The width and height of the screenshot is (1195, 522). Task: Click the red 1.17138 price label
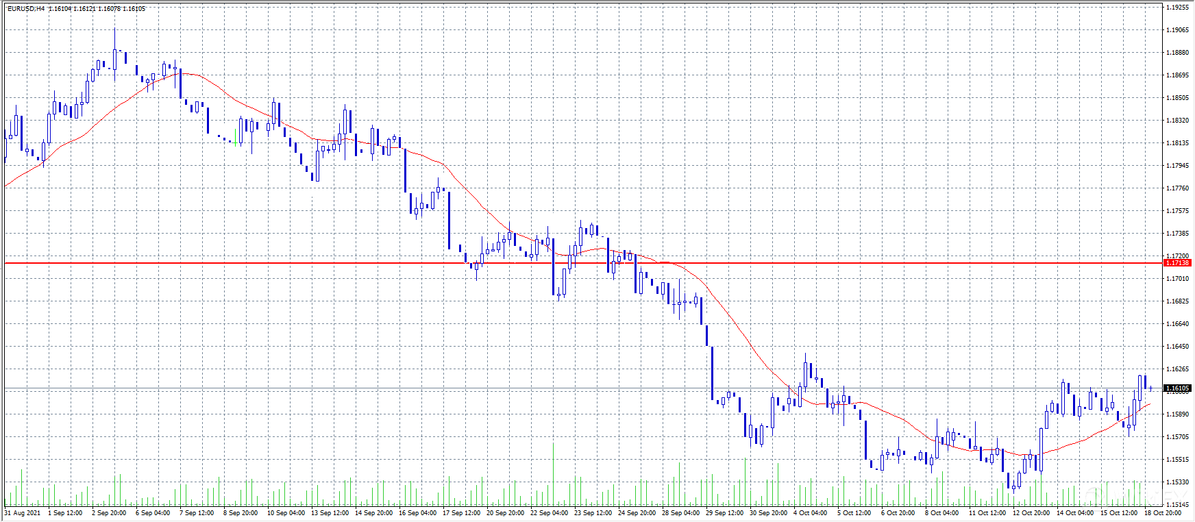(x=1177, y=263)
